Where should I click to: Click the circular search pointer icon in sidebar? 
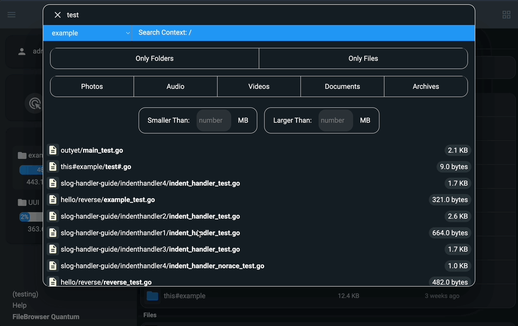(35, 103)
